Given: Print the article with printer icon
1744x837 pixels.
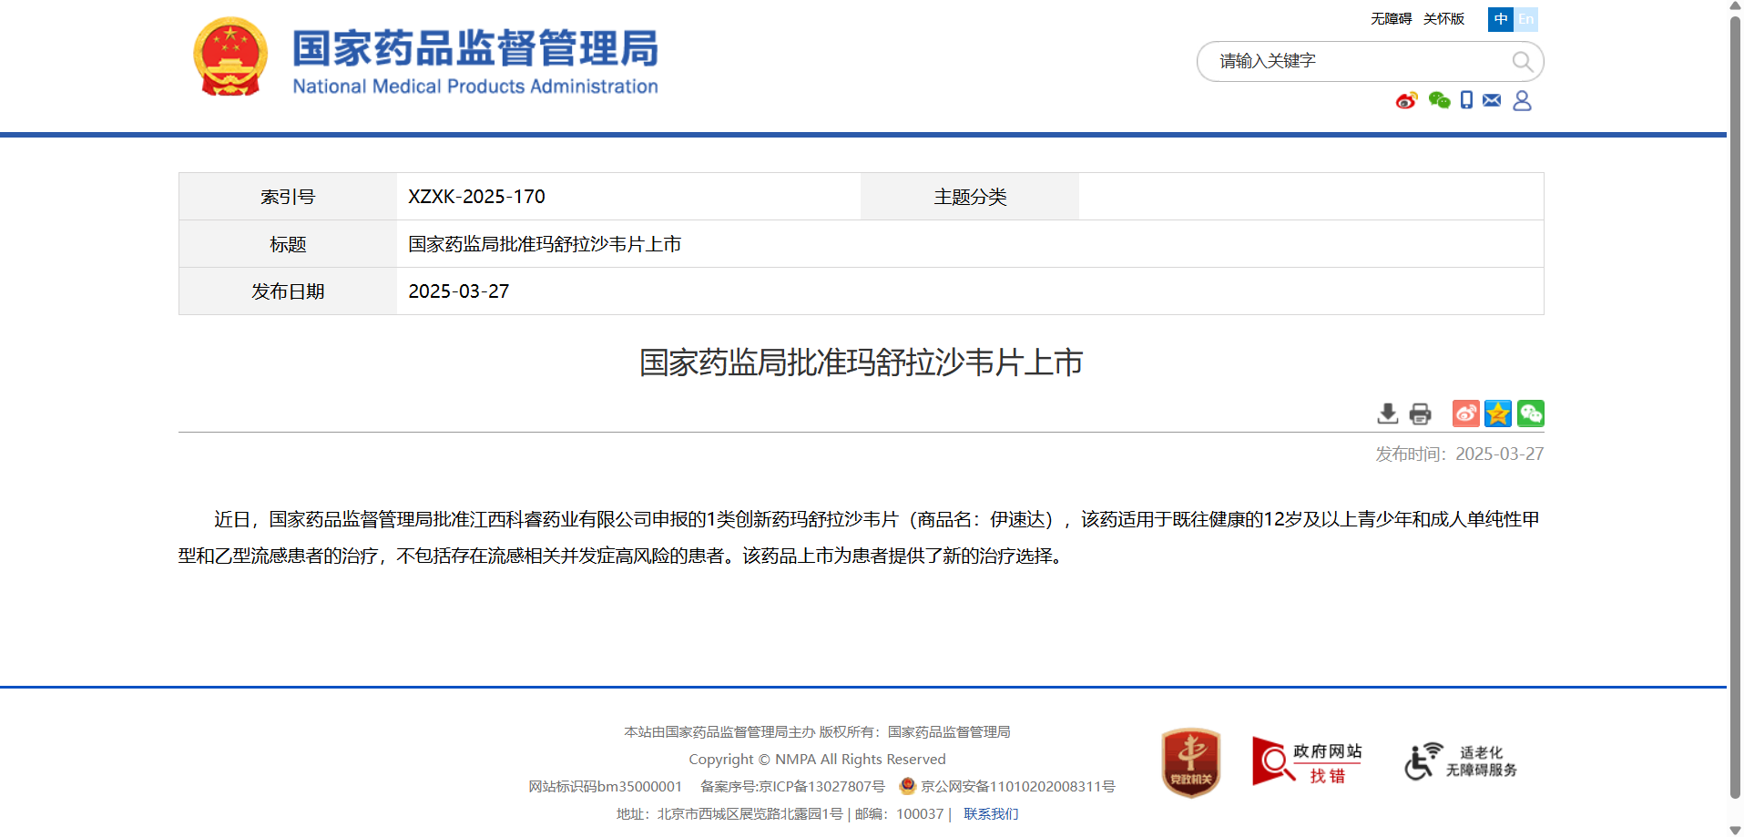Looking at the screenshot, I should [x=1420, y=414].
